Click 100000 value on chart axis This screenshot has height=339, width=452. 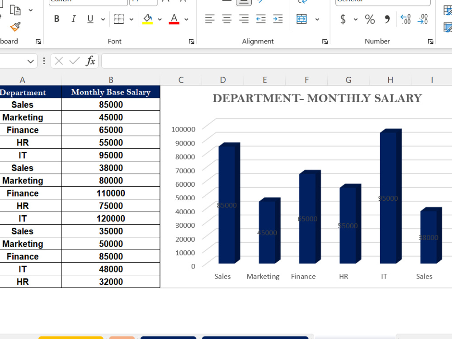184,129
